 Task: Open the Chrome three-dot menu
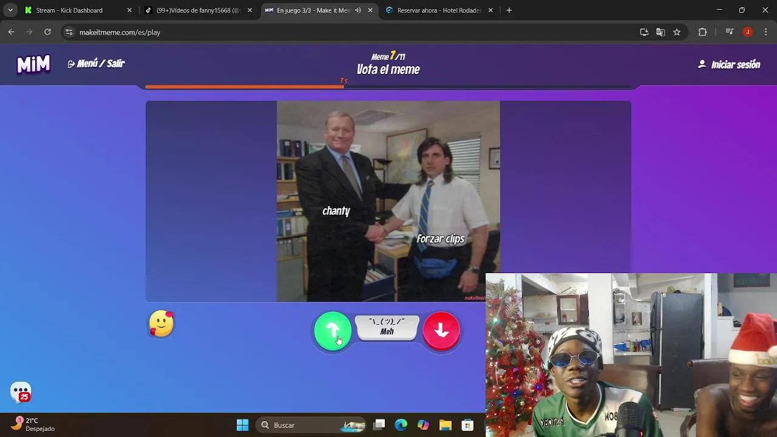click(x=765, y=32)
